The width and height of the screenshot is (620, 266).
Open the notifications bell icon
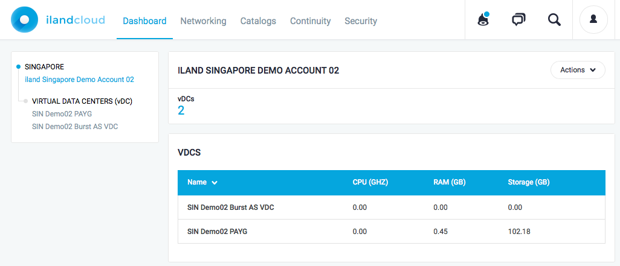(x=483, y=19)
